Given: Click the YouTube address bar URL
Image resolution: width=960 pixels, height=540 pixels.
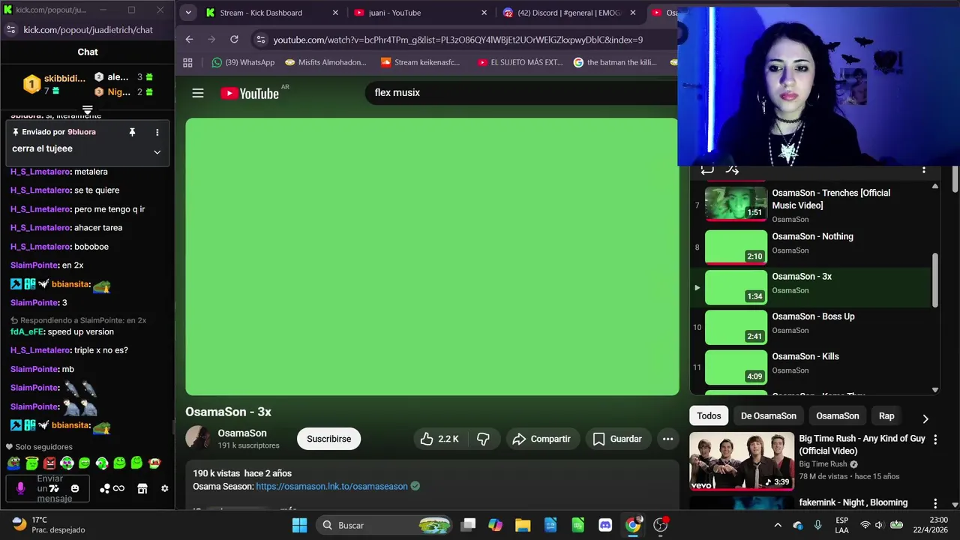Looking at the screenshot, I should (457, 40).
